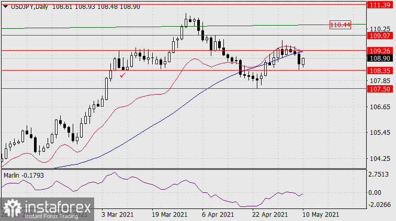
Task: Click the 109.97 price level label
Action: pyautogui.click(x=379, y=36)
